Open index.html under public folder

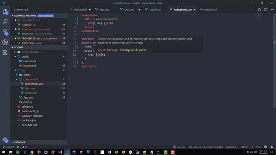[x=29, y=65]
